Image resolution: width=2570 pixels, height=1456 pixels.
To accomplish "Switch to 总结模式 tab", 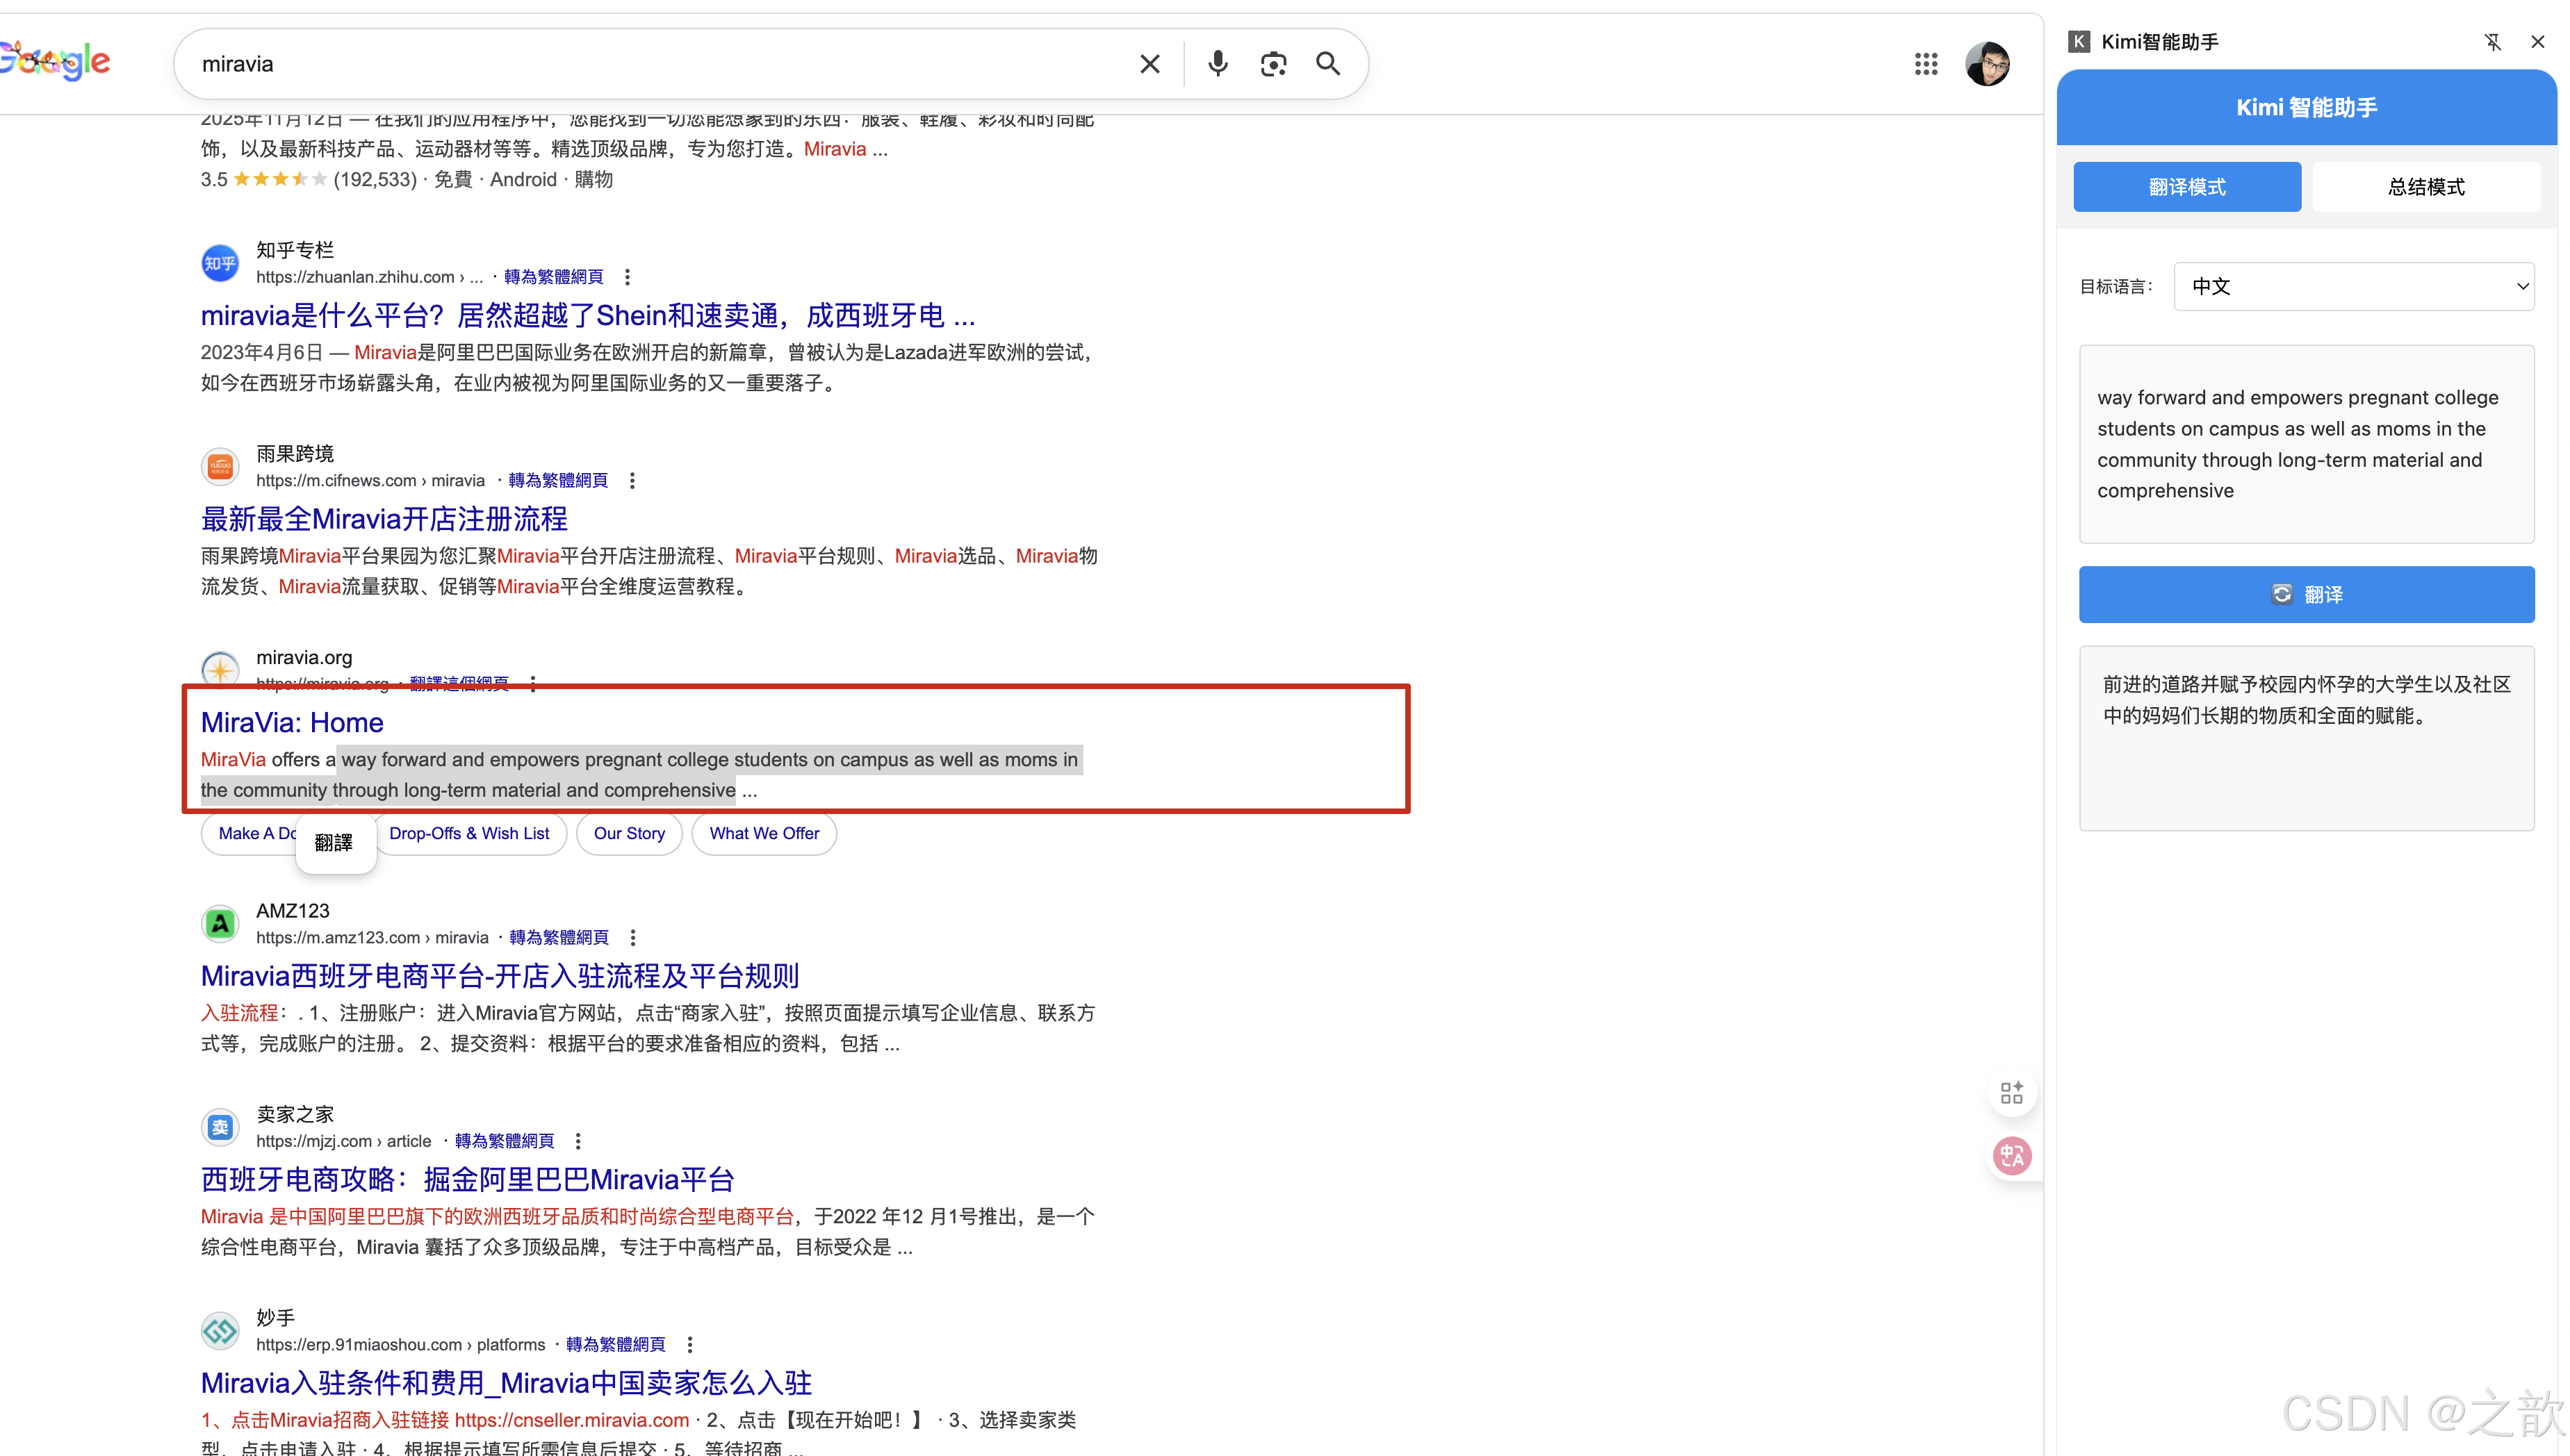I will [2425, 187].
